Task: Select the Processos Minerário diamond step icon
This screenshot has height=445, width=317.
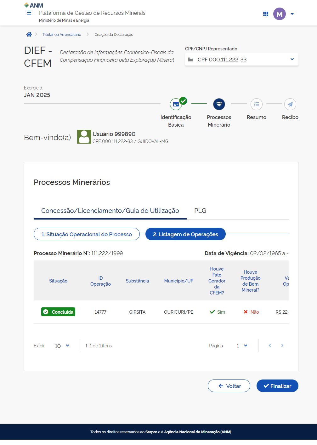Action: point(219,104)
